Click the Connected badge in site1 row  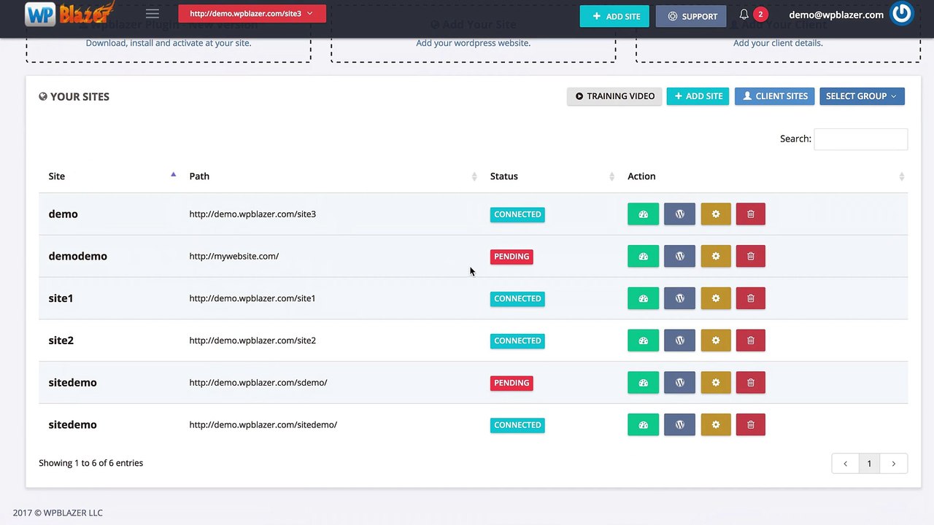517,298
